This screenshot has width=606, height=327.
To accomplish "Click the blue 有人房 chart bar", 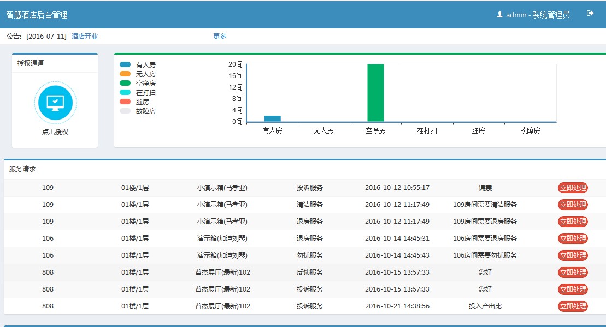I will [272, 118].
